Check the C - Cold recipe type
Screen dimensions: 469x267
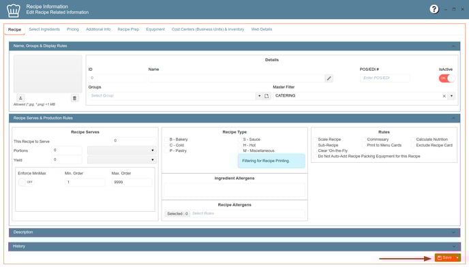click(166, 145)
